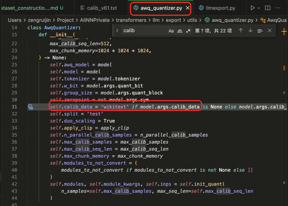288x206 pixels.
Task: Click the text file icon on calib_v61.txt tab
Action: [x=82, y=8]
